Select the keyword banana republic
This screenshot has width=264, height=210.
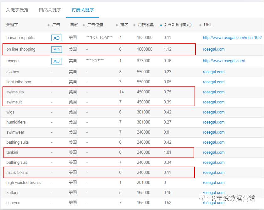(20, 37)
